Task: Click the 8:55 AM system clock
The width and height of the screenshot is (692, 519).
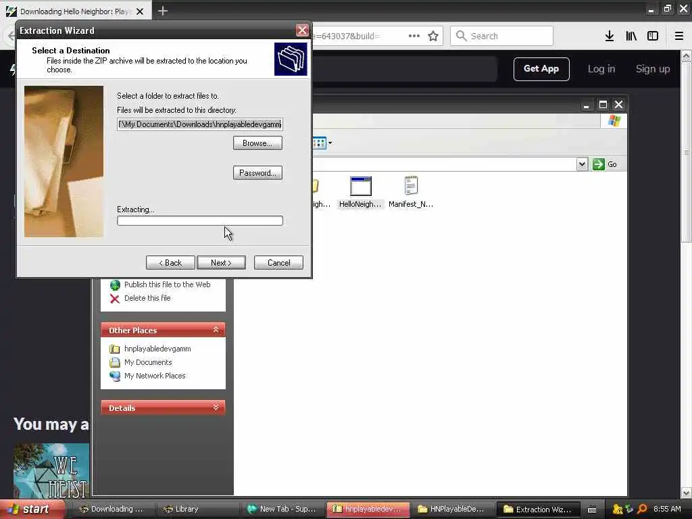Action: pyautogui.click(x=667, y=509)
